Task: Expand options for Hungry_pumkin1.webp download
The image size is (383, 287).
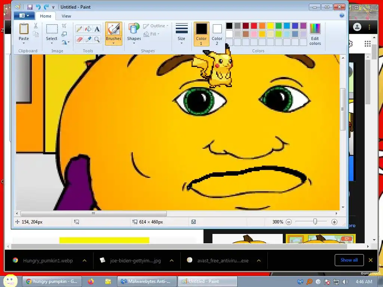Action: point(85,260)
